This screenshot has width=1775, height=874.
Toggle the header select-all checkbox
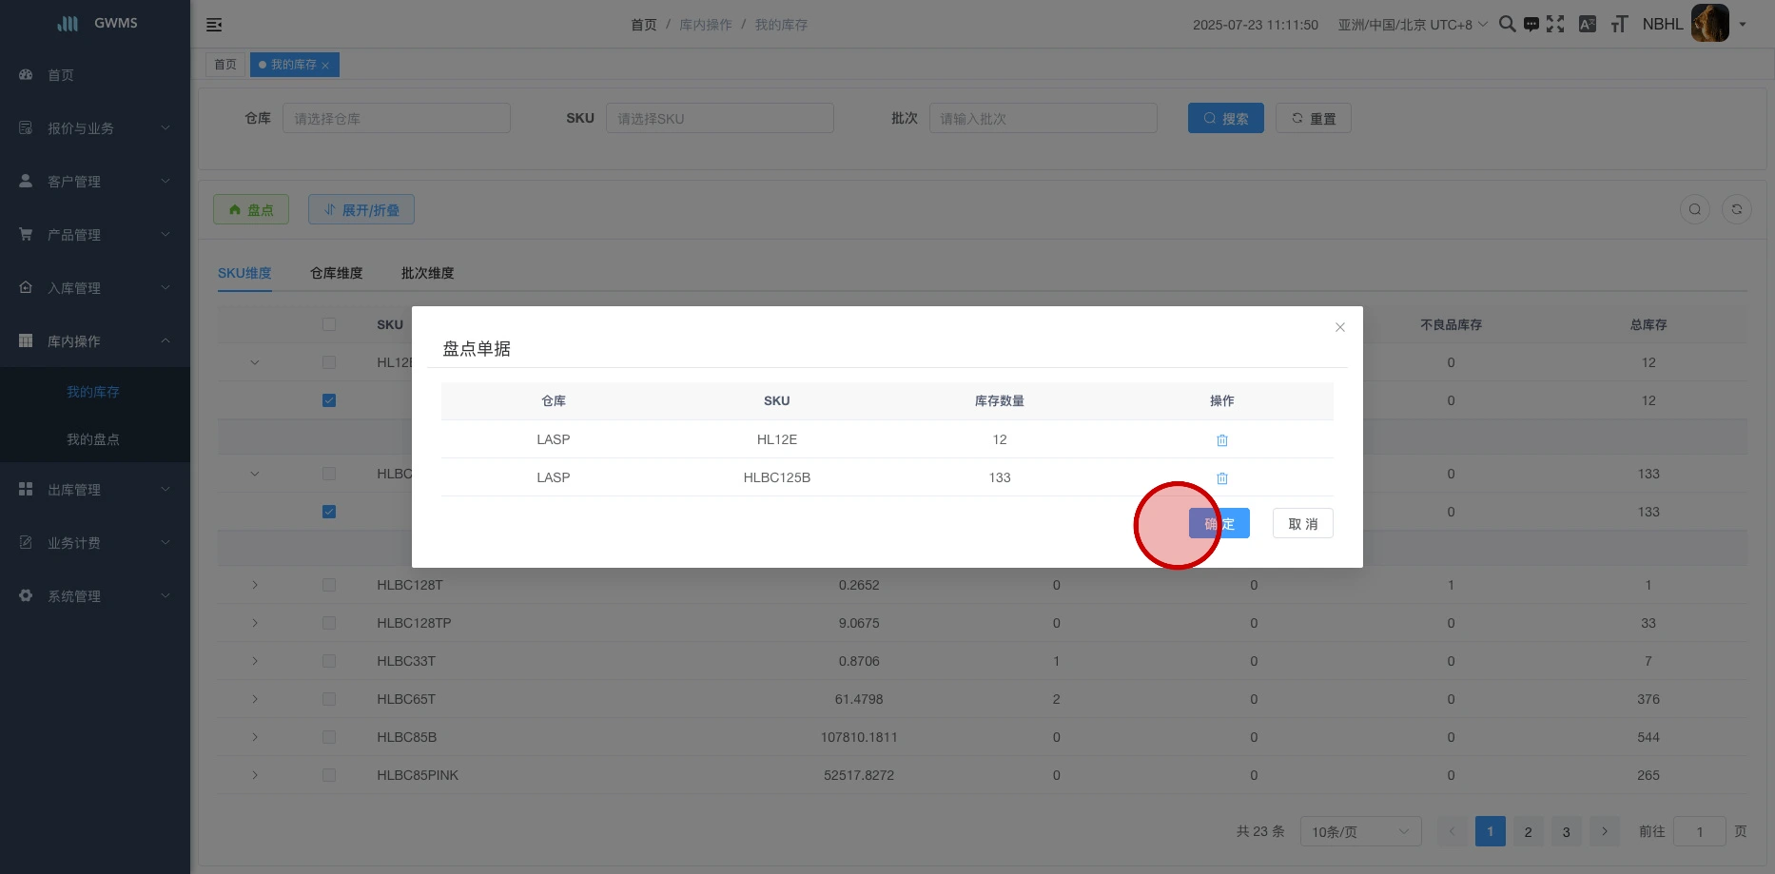(329, 324)
